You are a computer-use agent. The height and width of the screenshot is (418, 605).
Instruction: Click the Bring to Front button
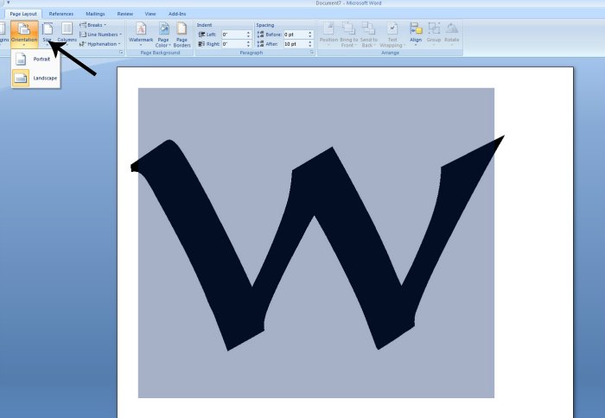point(349,35)
